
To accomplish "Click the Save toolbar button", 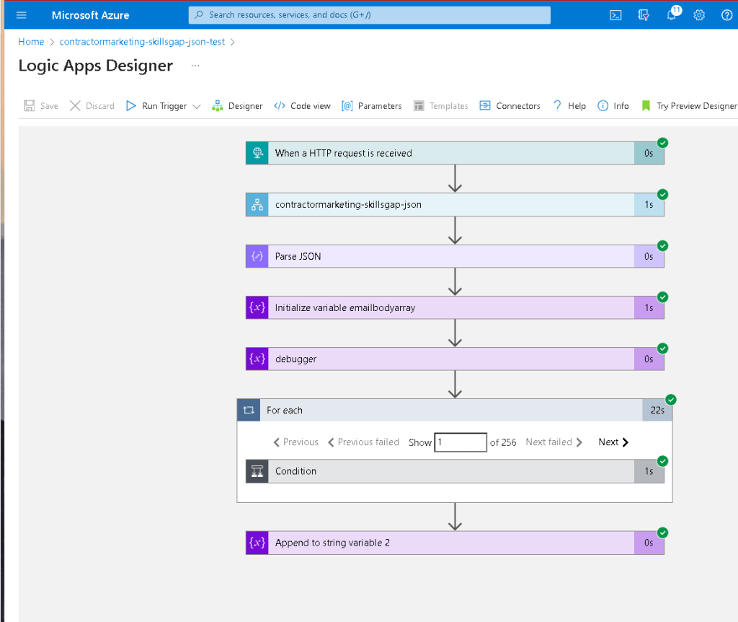I will point(41,105).
